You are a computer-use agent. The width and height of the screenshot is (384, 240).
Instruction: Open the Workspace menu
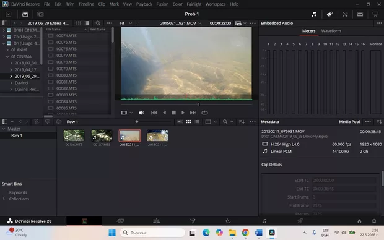216,4
